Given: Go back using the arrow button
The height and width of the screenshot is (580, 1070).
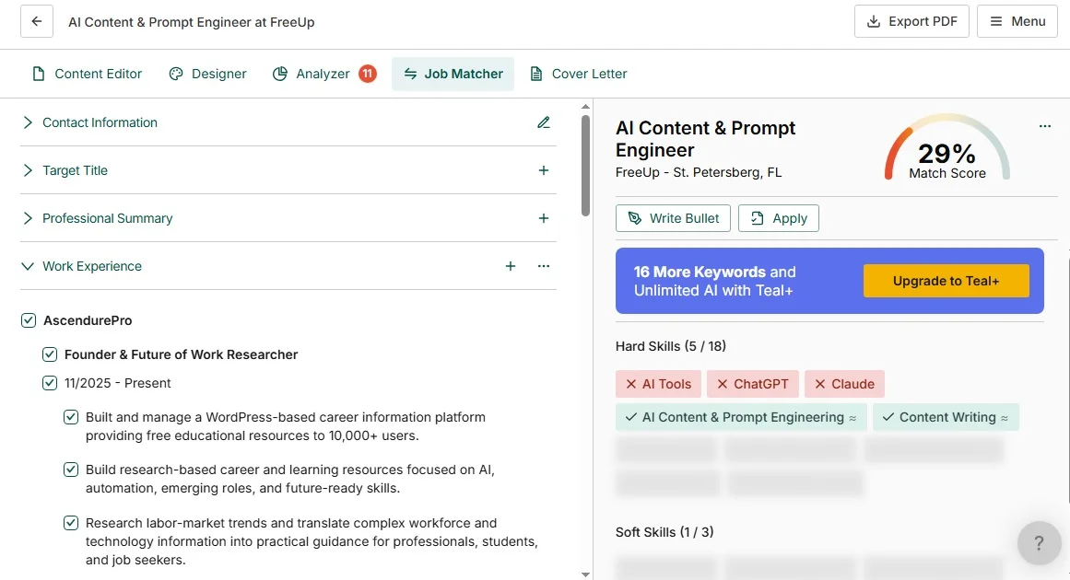Looking at the screenshot, I should tap(37, 22).
